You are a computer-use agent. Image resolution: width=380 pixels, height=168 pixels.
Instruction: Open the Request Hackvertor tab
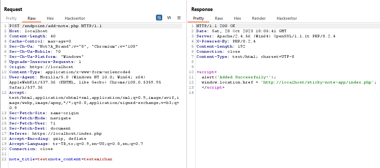pos(75,18)
